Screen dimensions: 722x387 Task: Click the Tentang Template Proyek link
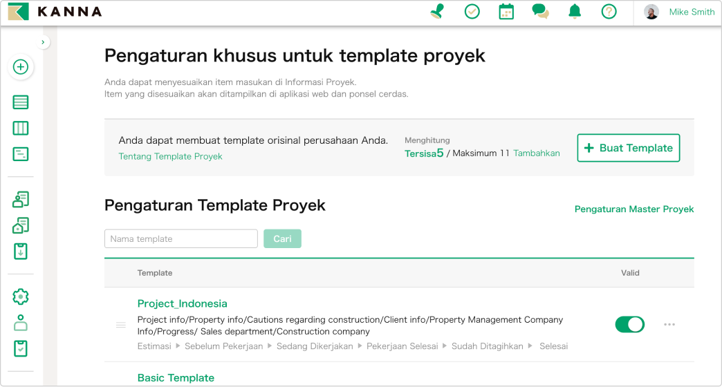click(x=170, y=156)
